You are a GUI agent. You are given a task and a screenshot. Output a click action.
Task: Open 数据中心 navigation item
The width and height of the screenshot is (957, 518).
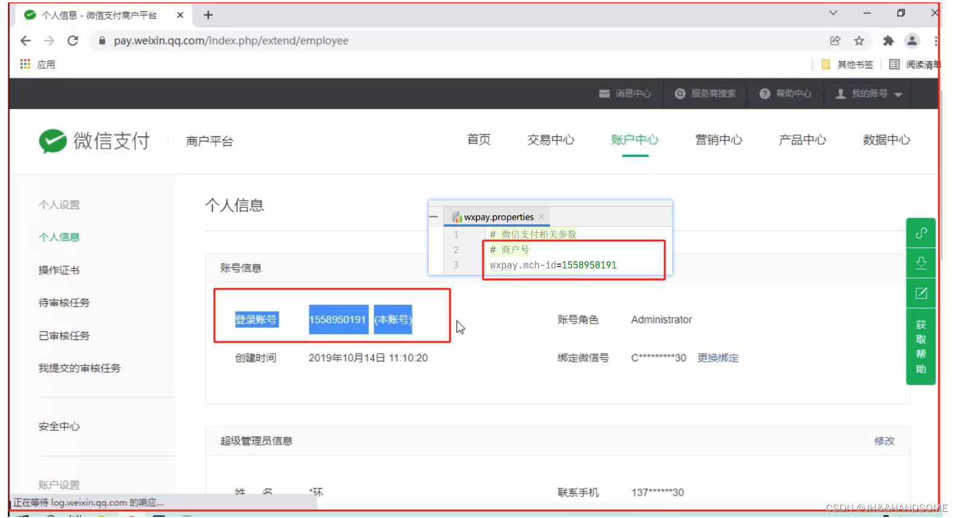886,140
